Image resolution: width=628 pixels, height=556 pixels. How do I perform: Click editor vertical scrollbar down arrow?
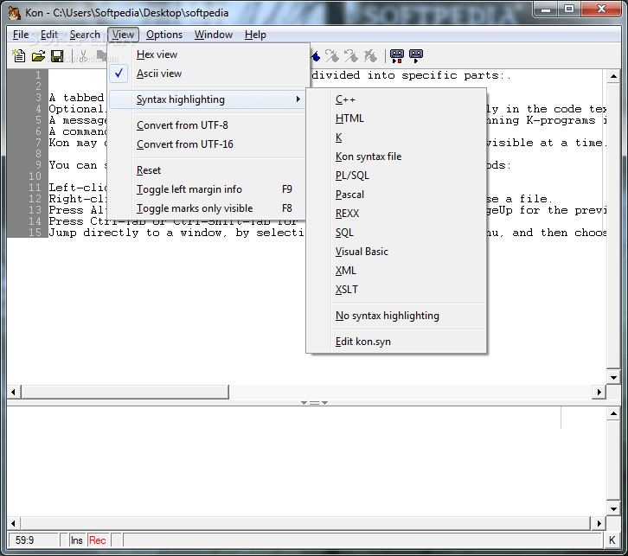coord(613,378)
